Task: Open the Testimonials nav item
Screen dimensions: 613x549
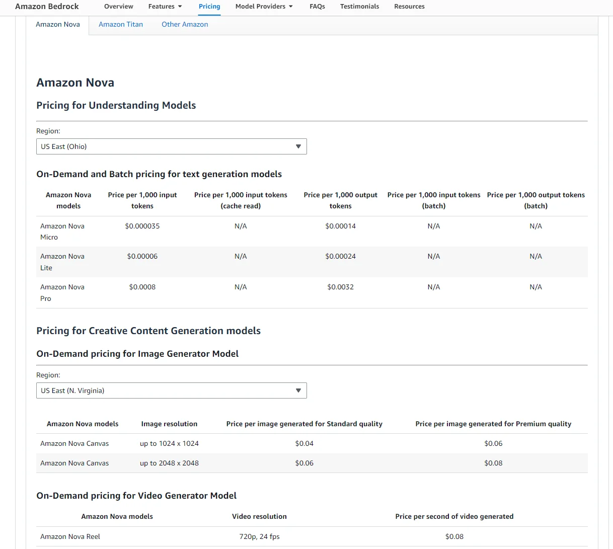Action: coord(359,7)
